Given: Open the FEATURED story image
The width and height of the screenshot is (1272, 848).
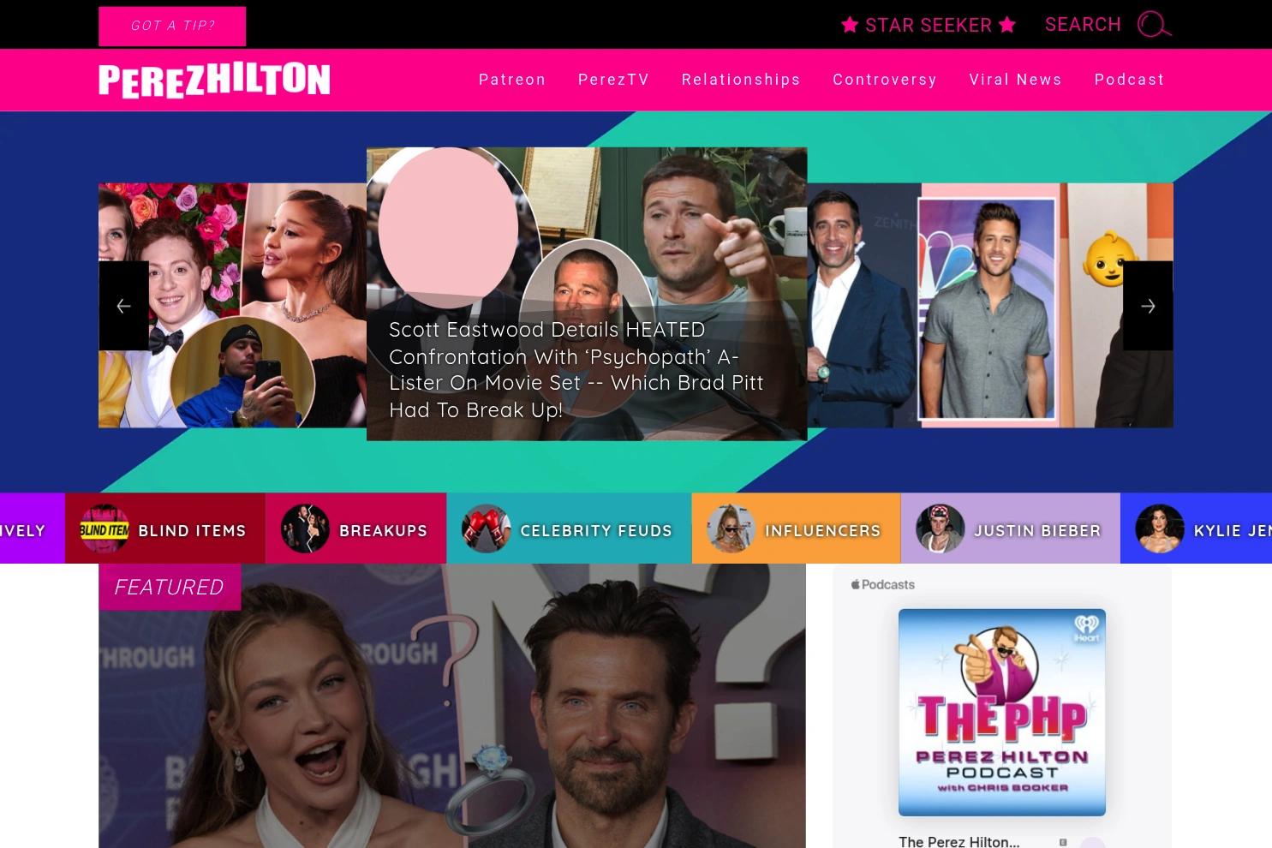Looking at the screenshot, I should (452, 706).
